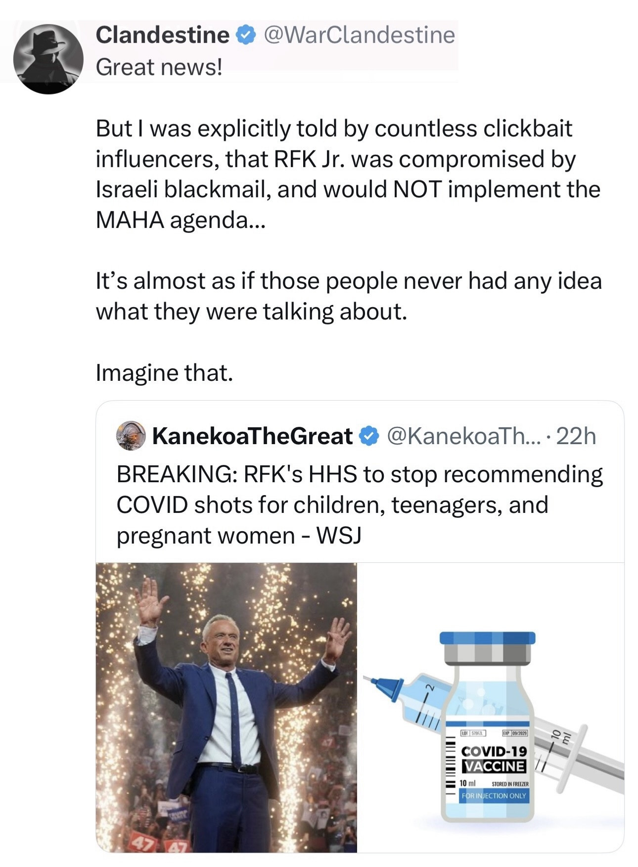Image resolution: width=638 pixels, height=867 pixels.
Task: Open Clandestine's fedora profile avatar
Action: 48,58
